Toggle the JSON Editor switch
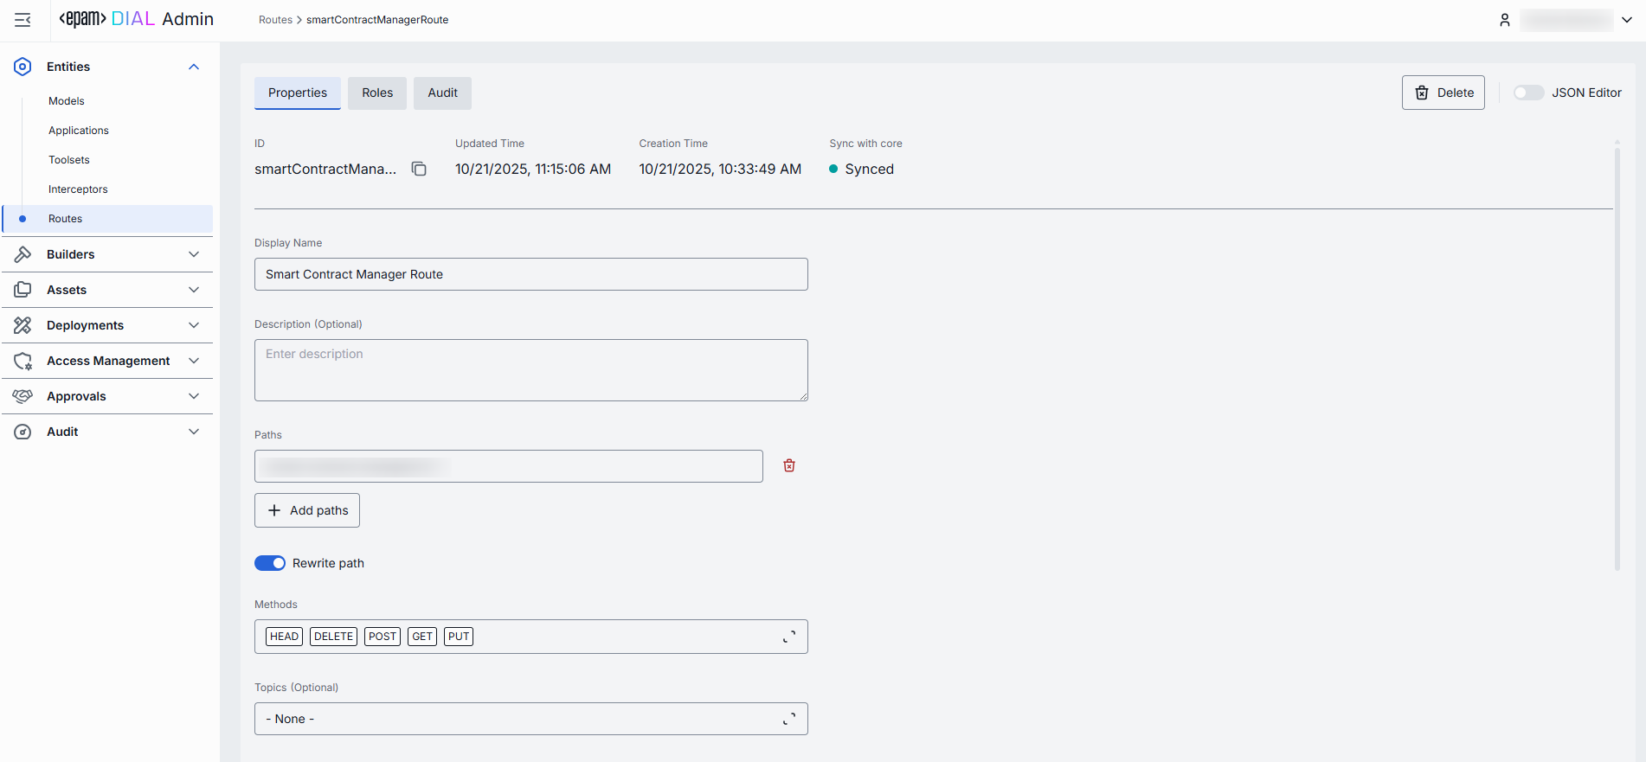Viewport: 1646px width, 762px height. 1528,93
